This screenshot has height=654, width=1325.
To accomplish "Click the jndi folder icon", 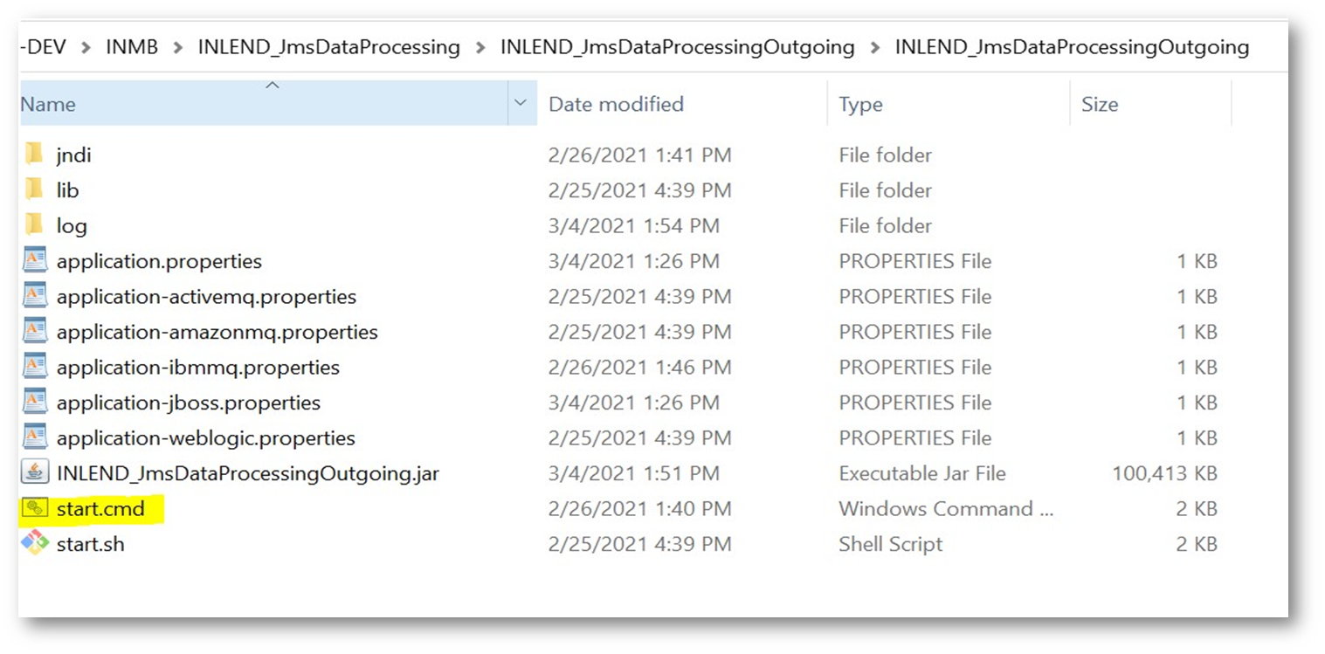I will point(34,155).
